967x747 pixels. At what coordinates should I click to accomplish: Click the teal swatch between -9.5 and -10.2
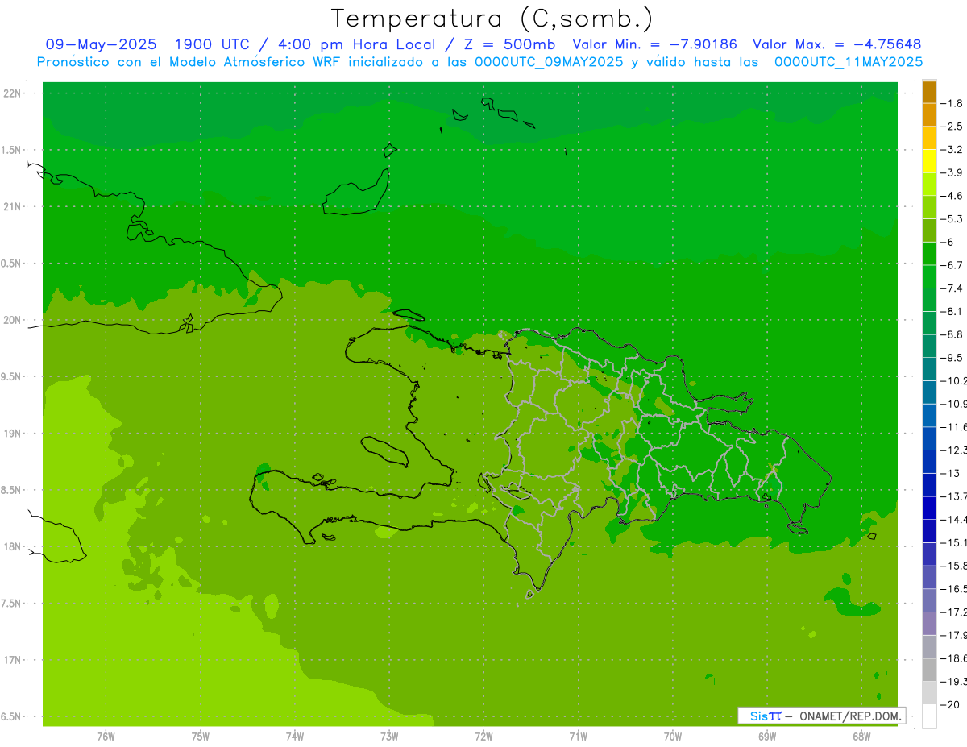point(929,369)
